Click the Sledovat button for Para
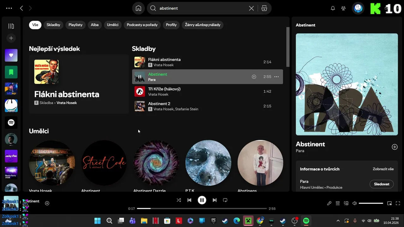The width and height of the screenshot is (404, 227). (382, 184)
